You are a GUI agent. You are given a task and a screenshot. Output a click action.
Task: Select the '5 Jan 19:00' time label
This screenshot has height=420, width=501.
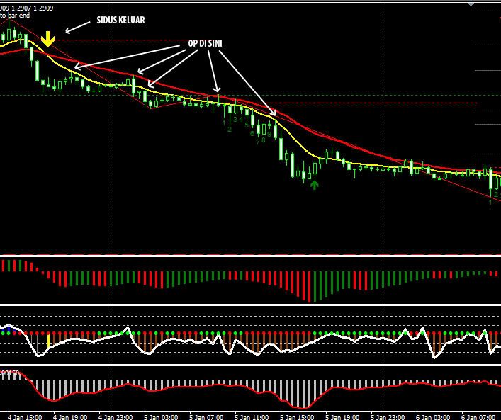point(342,416)
